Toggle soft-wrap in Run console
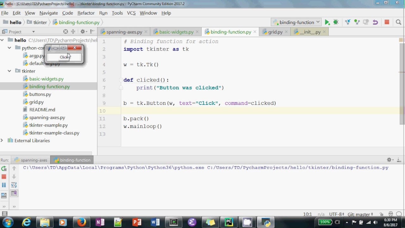The height and width of the screenshot is (228, 405). click(x=14, y=185)
